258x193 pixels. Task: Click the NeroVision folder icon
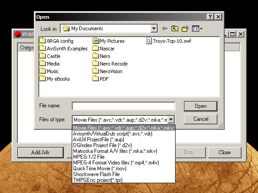click(96, 71)
